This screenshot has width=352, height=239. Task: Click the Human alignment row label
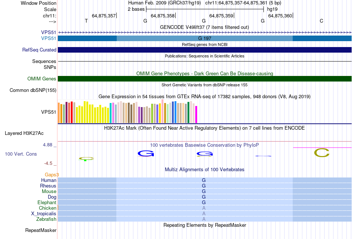point(49,180)
